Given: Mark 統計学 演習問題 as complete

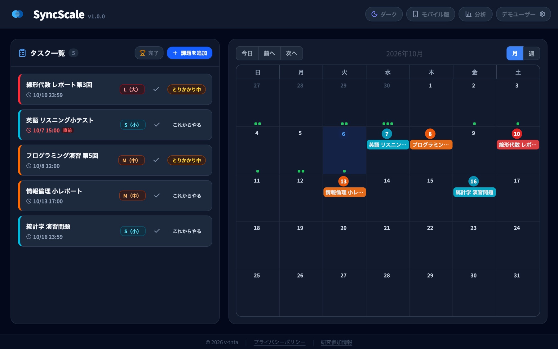Looking at the screenshot, I should pos(157,231).
